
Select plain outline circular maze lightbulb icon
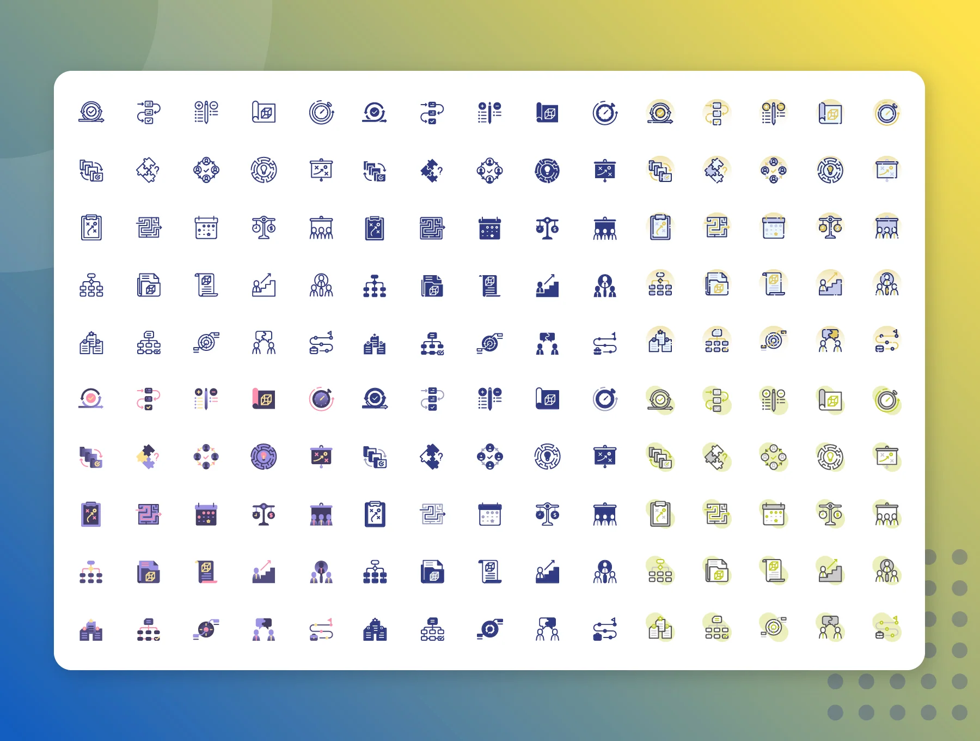264,170
